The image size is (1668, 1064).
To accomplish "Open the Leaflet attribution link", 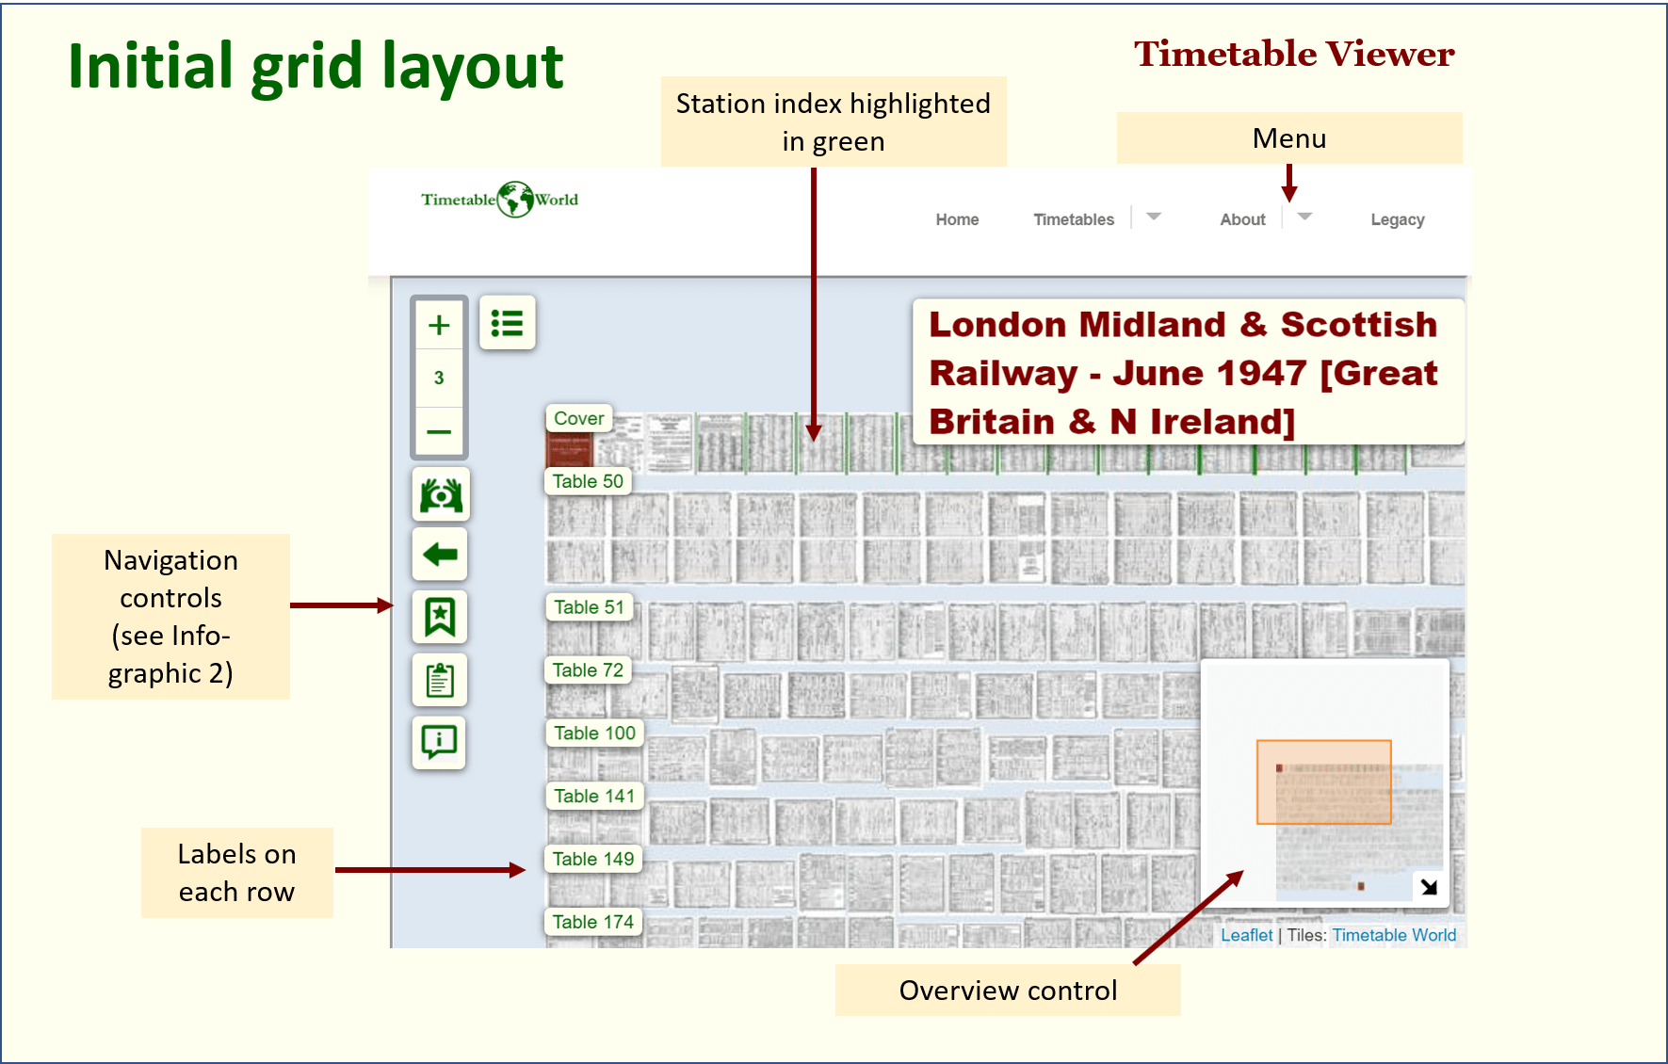I will (x=1247, y=935).
